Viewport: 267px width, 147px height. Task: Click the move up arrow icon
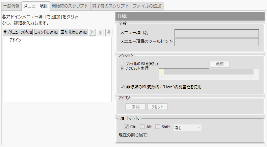tap(100, 32)
